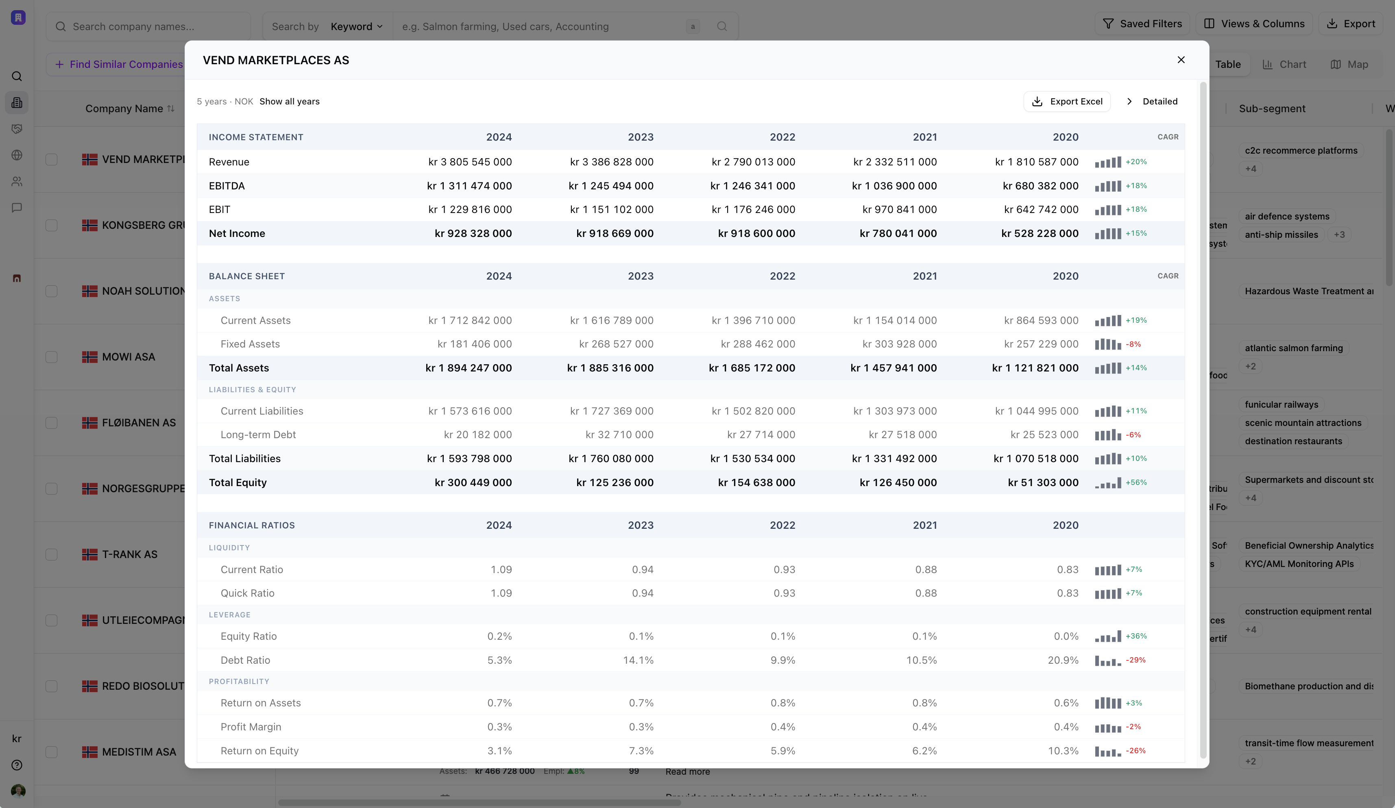Expand the '+4' hidden sub-segment tags
1395x808 pixels.
[1251, 169]
